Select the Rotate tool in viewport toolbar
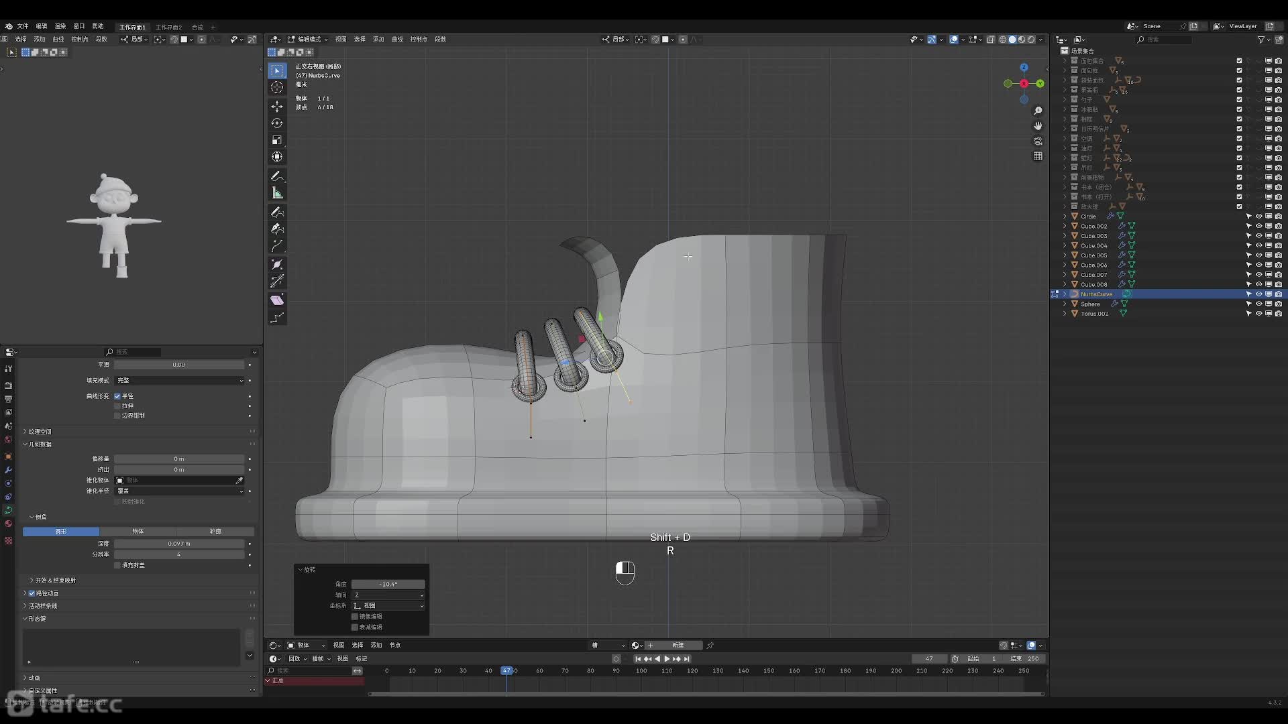 277,123
